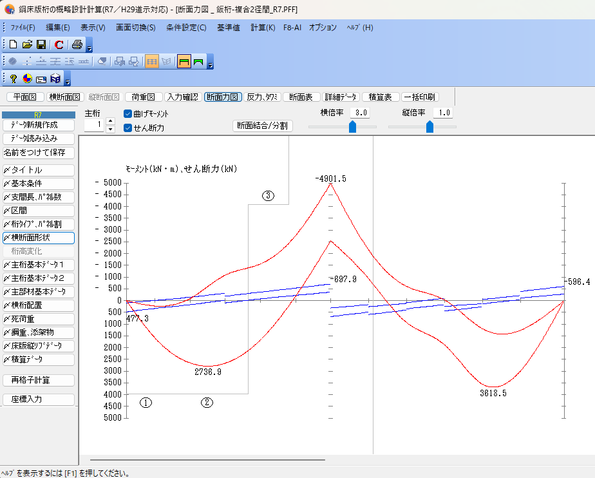Switch to the 積算表 tab
This screenshot has width=595, height=478.
point(380,97)
